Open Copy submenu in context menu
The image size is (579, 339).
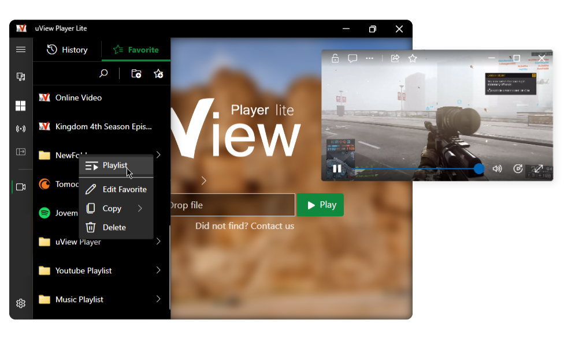[x=116, y=209]
